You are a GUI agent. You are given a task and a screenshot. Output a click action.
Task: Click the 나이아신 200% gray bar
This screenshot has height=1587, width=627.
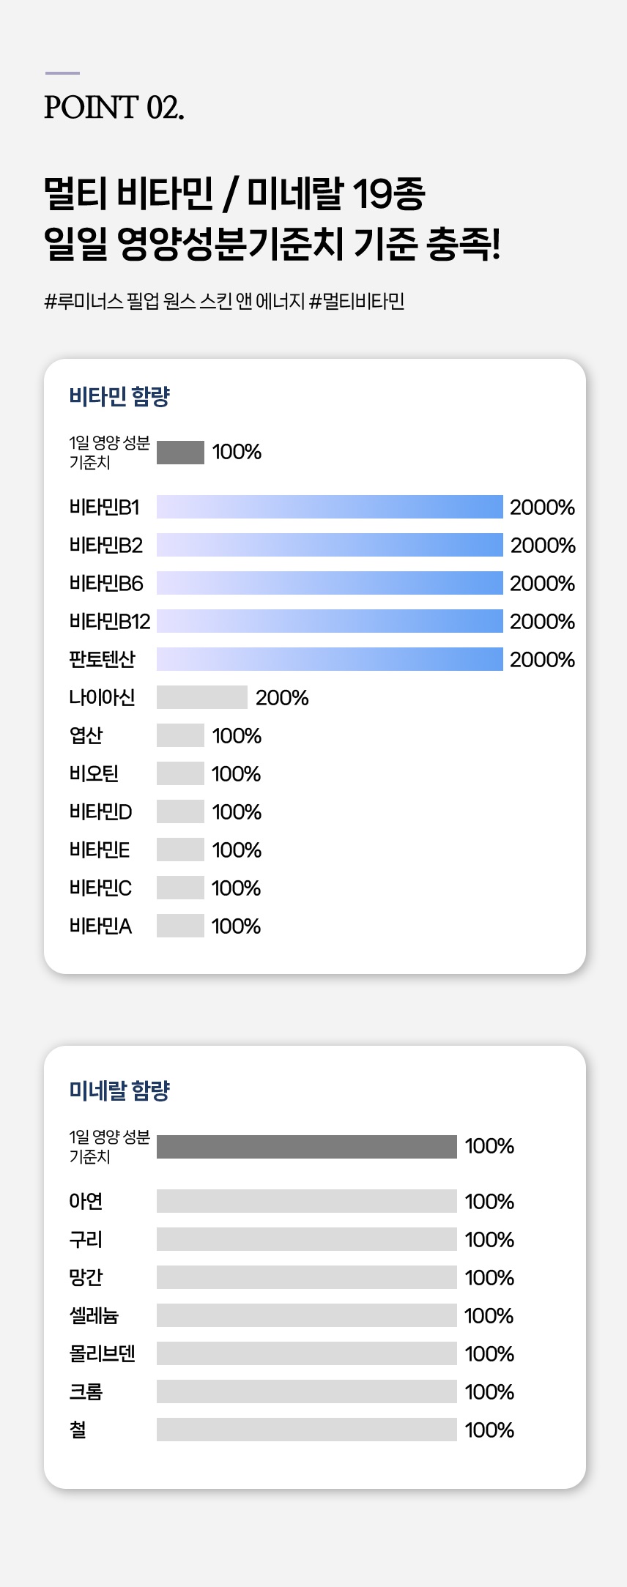pos(202,697)
